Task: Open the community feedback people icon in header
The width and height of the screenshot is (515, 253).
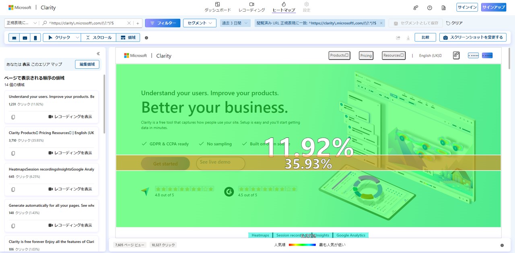Action: point(416,8)
